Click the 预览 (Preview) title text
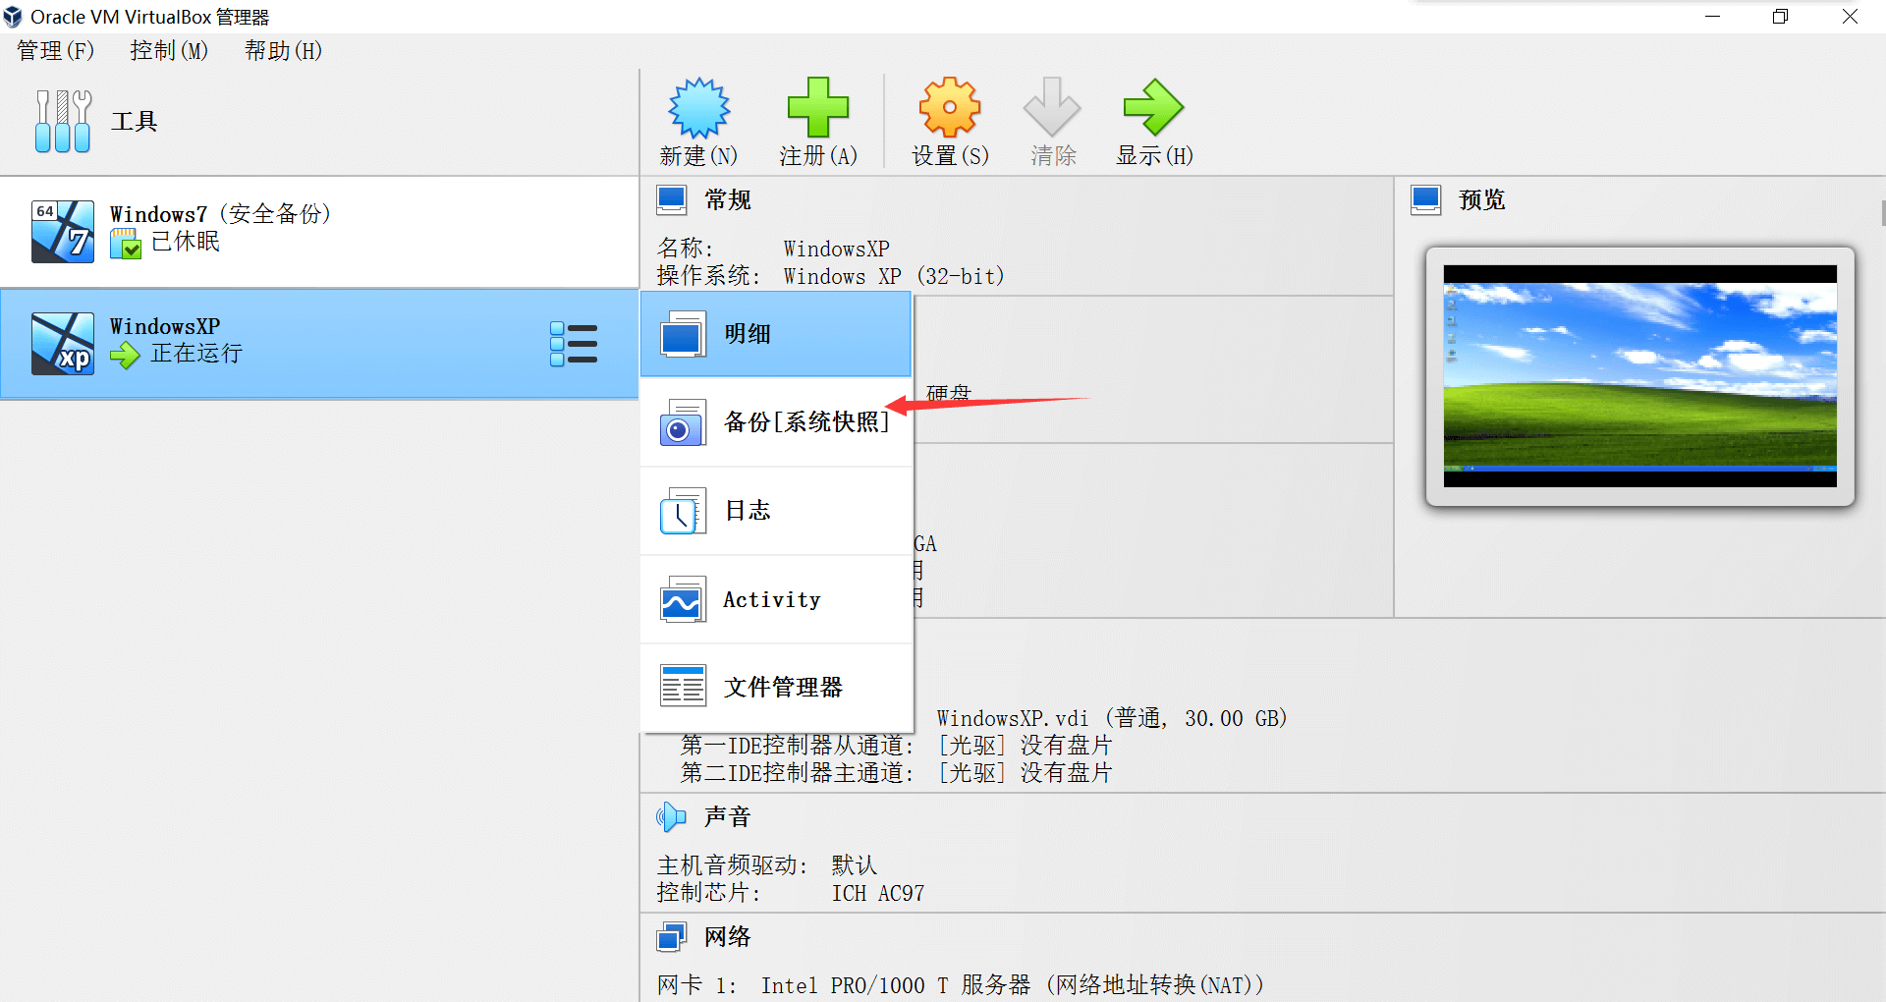Screen dimensions: 1886x1002 click(1482, 200)
